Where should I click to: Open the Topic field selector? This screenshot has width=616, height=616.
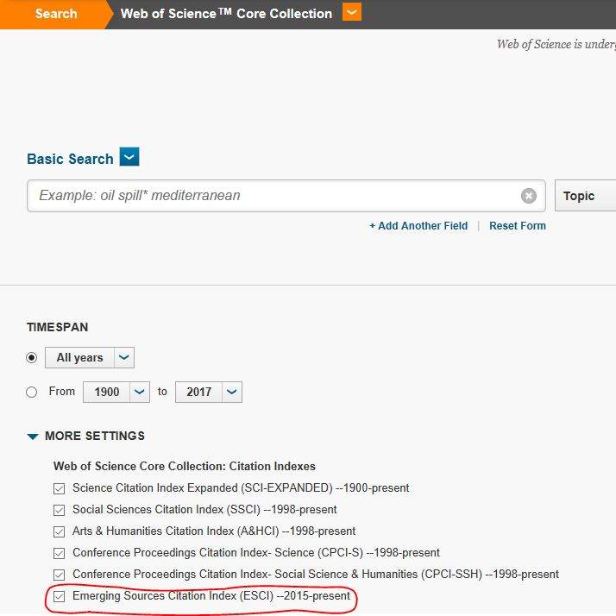[x=585, y=196]
